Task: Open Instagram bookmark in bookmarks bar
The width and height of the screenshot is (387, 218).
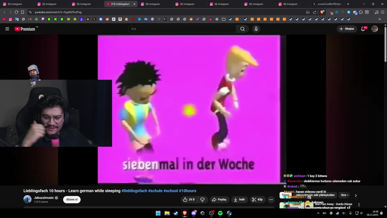Action: (x=10, y=19)
